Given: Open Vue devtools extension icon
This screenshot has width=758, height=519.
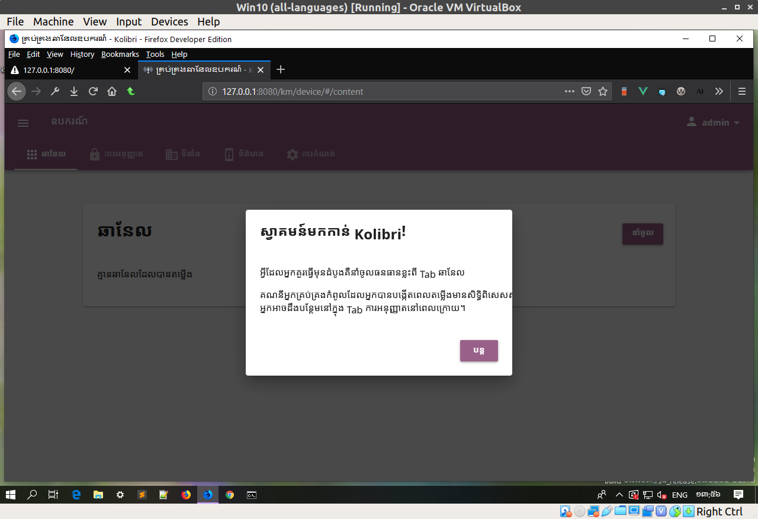Looking at the screenshot, I should 643,91.
